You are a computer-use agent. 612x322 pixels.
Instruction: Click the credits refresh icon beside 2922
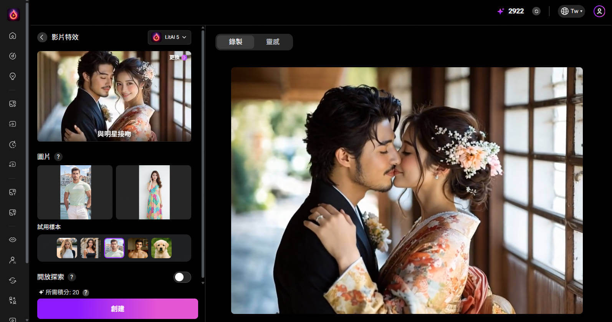pos(536,12)
